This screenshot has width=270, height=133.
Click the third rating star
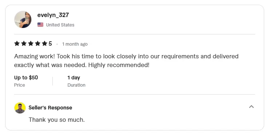click(x=31, y=43)
